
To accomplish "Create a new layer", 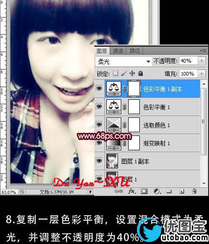I will click(182, 191).
